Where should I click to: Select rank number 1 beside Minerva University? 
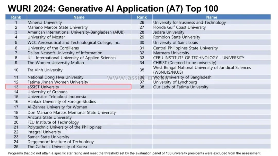click(x=16, y=22)
